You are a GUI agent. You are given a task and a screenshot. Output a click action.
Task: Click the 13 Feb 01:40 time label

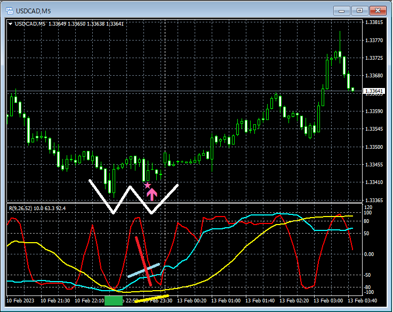coord(260,300)
